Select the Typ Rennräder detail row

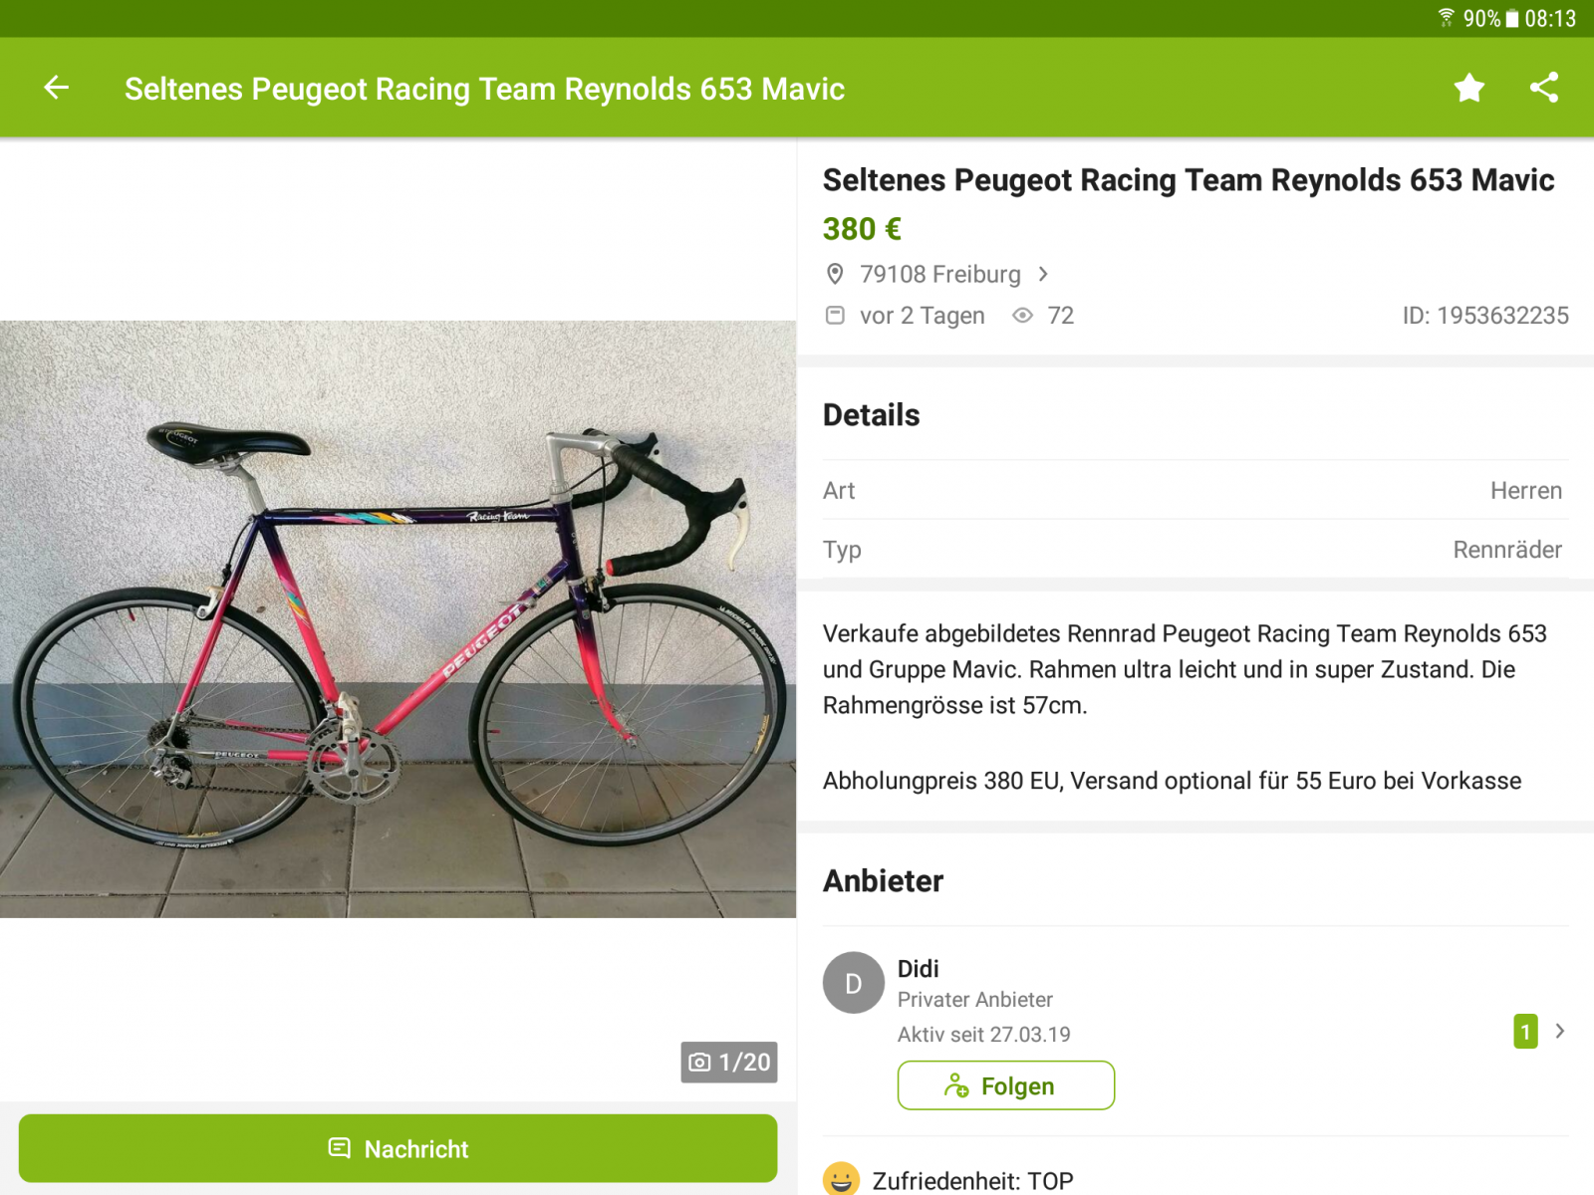(x=1195, y=549)
